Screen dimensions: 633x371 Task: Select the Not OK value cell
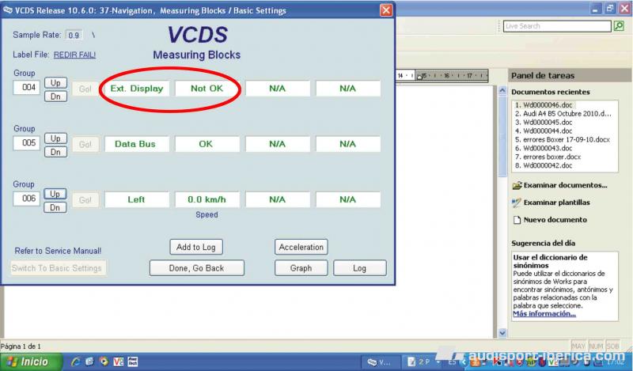[x=207, y=89]
